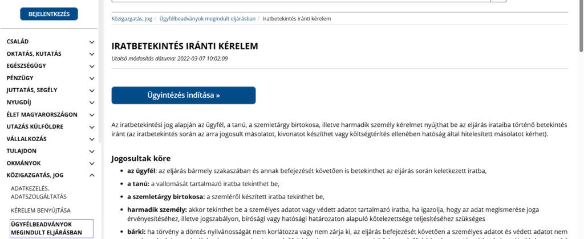Expand the EGÉSZSÉGÜGY chevron
The width and height of the screenshot is (584, 239).
pos(92,67)
